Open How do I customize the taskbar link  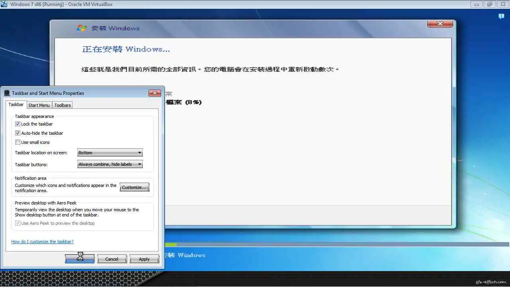coord(42,242)
